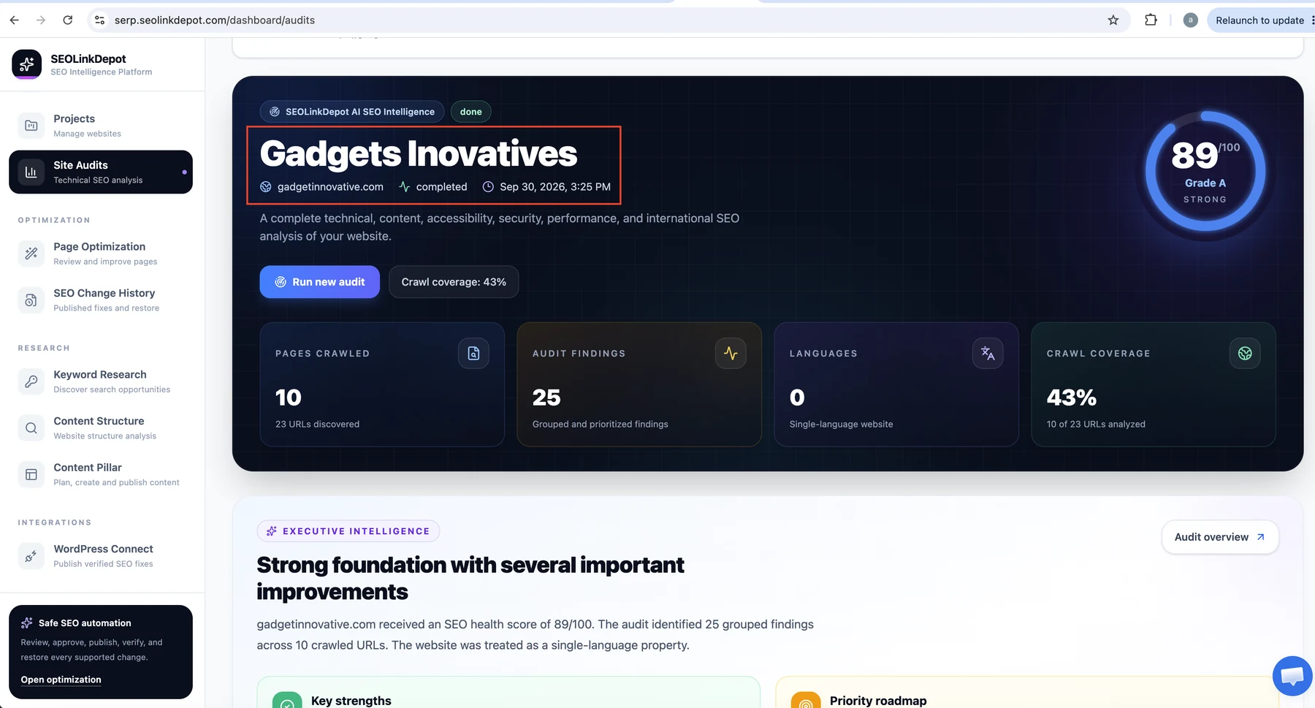Click the Priority roadmap heading
1315x708 pixels.
878,701
